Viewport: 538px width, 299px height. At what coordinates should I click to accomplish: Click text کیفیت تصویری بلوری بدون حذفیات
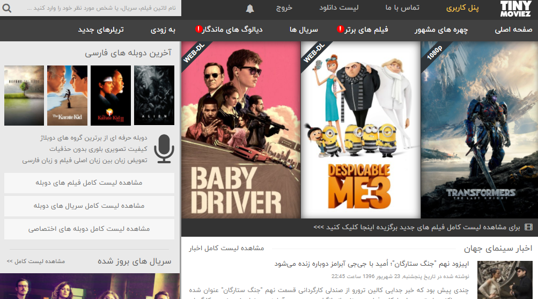pos(98,149)
